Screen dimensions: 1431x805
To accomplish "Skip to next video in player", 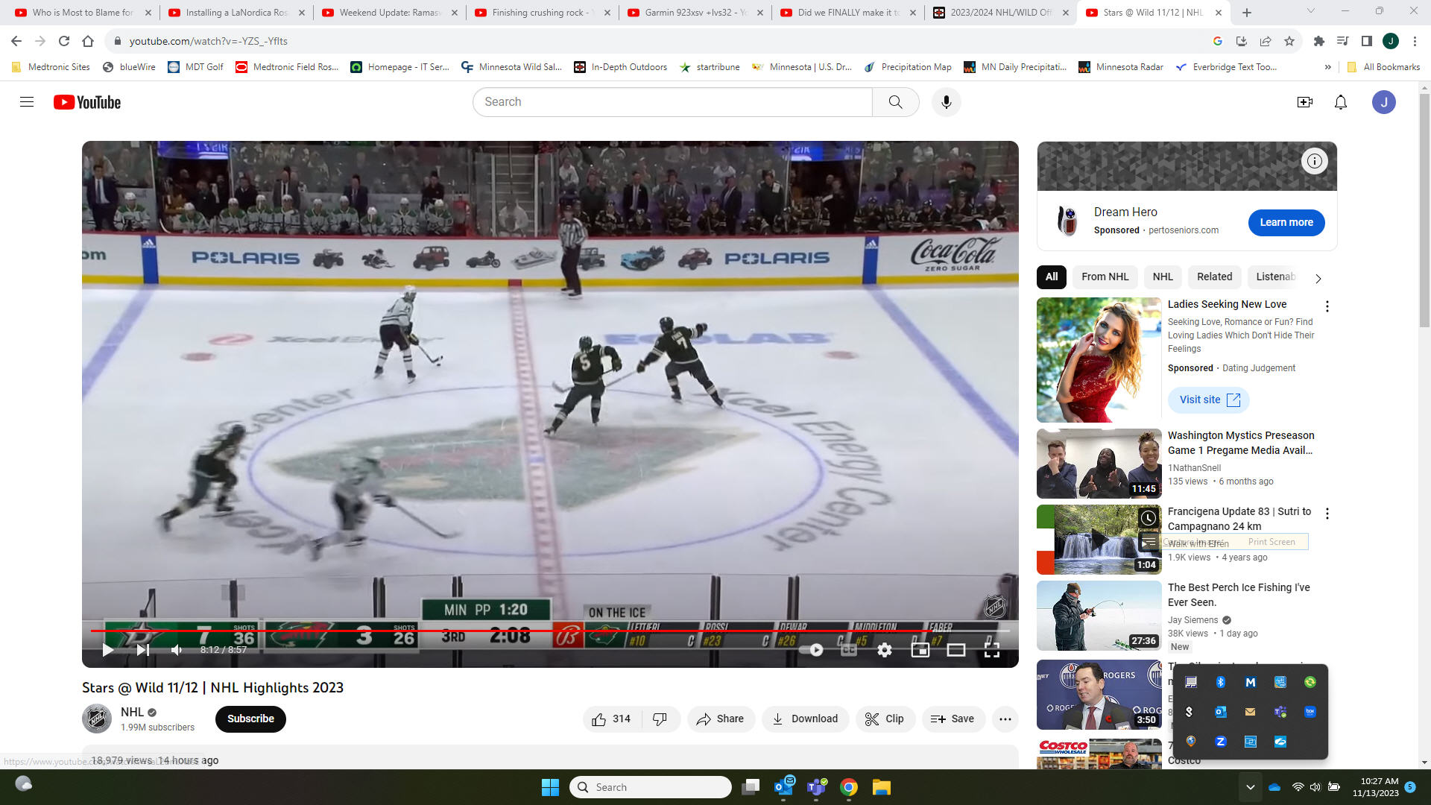I will 142,650.
